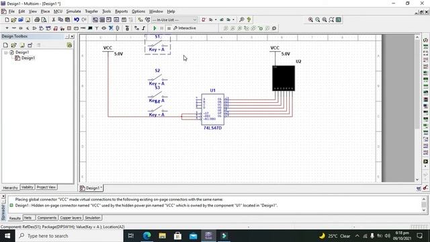Switch to spreadsheet Simulation tab
The height and width of the screenshot is (242, 430).
tap(93, 218)
